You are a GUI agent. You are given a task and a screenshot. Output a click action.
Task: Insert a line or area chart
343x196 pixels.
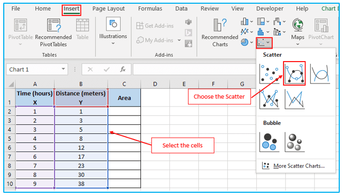[x=244, y=32]
